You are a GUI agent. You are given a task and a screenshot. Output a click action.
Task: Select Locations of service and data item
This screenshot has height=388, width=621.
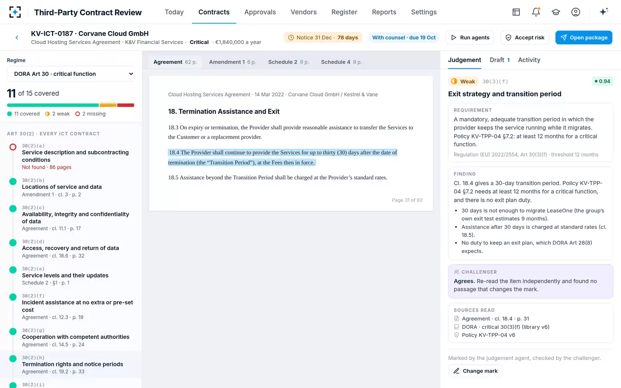point(71,187)
